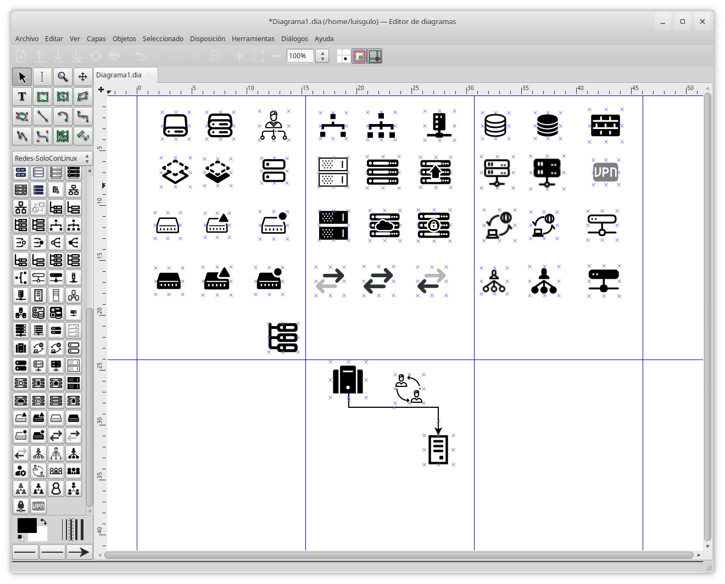Close the Diagrama1.dia tab

pos(149,75)
